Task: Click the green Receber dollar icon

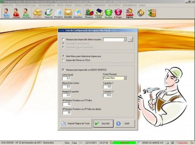Action: coord(108,13)
